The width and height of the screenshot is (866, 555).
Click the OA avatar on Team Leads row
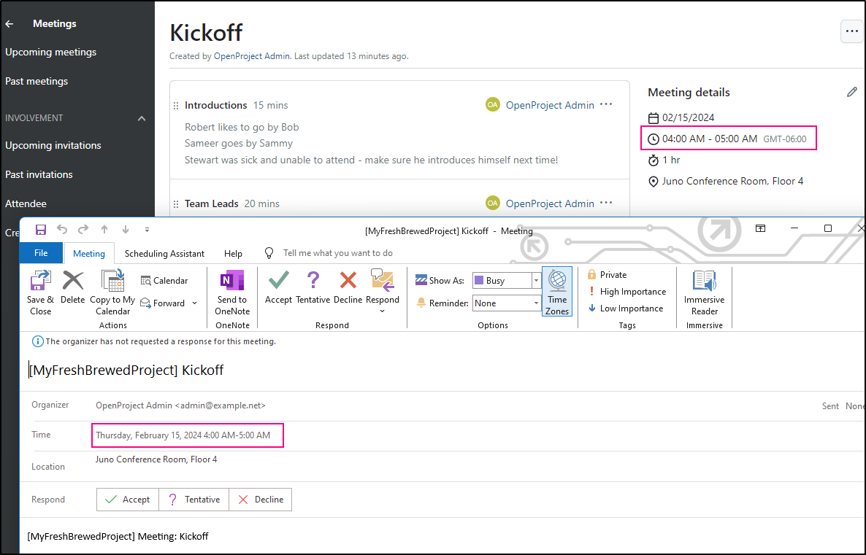(493, 203)
